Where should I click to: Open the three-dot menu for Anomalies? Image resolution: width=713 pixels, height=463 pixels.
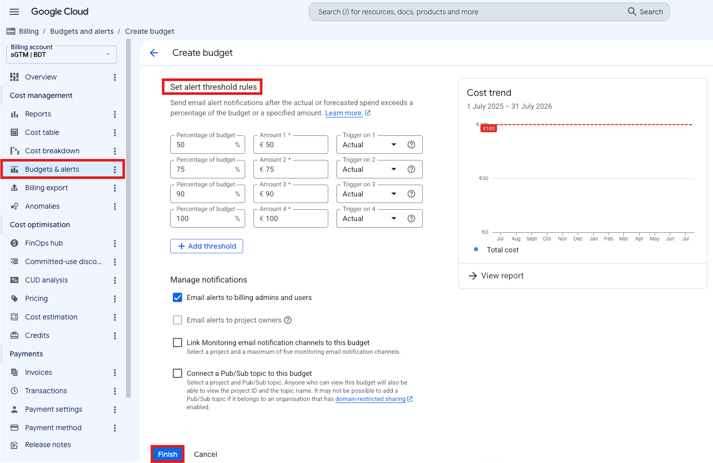[115, 207]
